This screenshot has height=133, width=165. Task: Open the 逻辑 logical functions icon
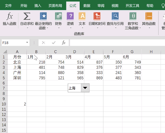(70, 16)
